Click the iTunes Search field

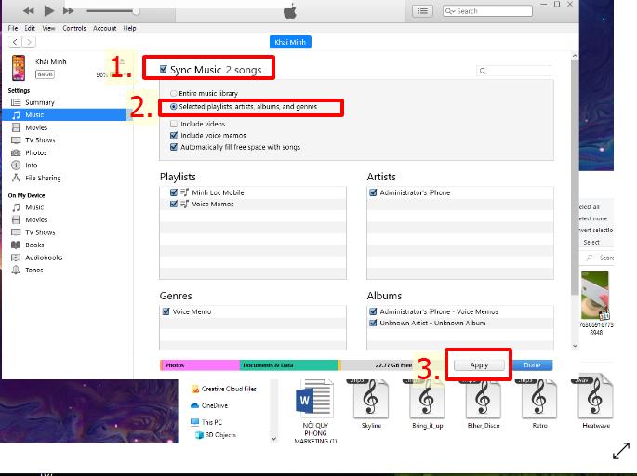click(x=487, y=11)
